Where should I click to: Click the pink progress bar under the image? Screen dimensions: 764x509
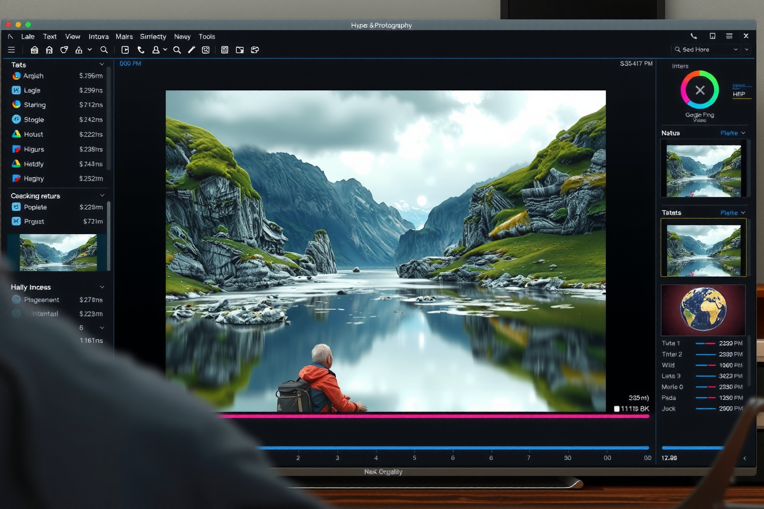433,416
